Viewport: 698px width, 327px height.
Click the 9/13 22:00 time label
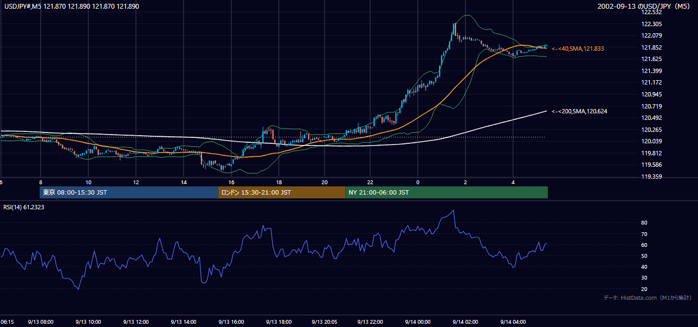click(370, 322)
